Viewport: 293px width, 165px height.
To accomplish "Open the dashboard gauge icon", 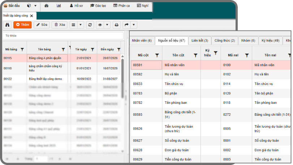I will [46, 6].
